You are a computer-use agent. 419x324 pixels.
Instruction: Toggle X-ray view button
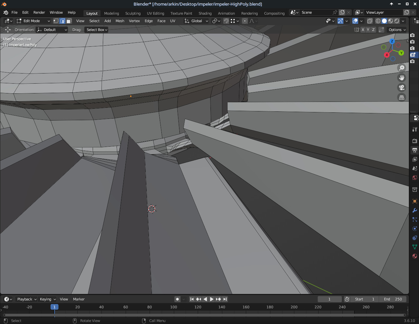click(370, 21)
